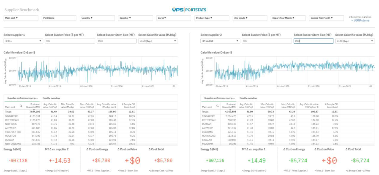Image resolution: width=379 pixels, height=175 pixels.
Task: Click the search icon in right Main port column
Action: [x=217, y=106]
